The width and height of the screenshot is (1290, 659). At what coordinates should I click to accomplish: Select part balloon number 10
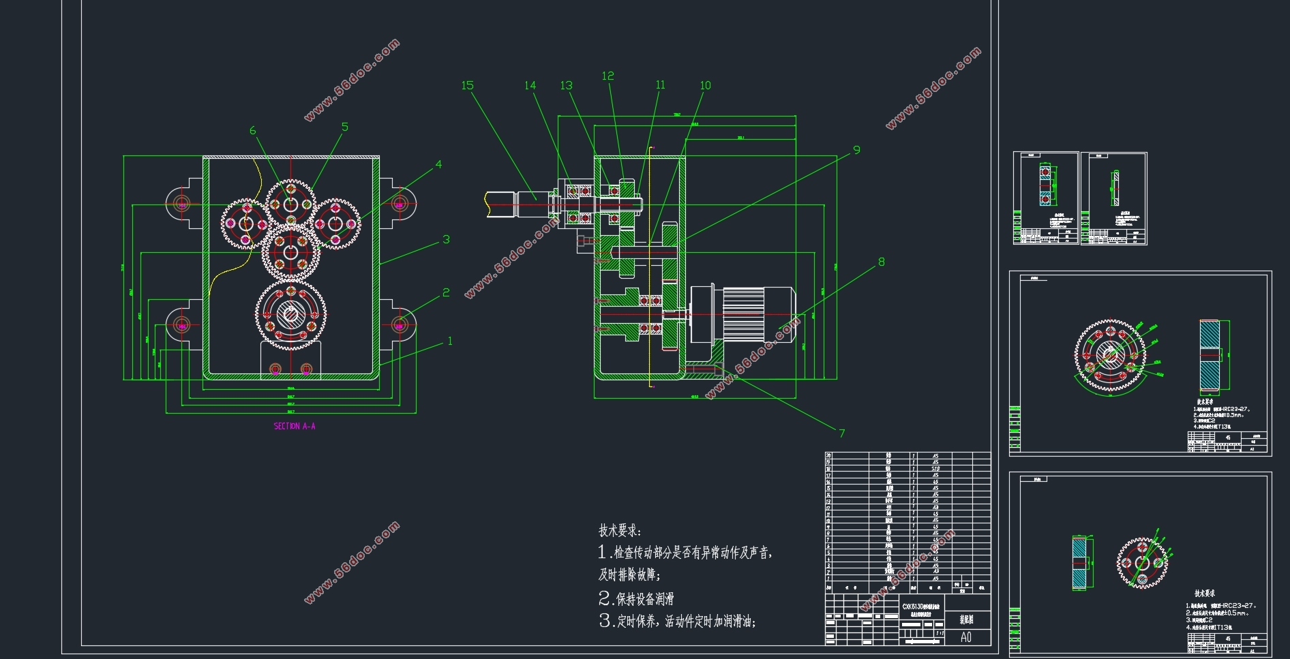(705, 85)
